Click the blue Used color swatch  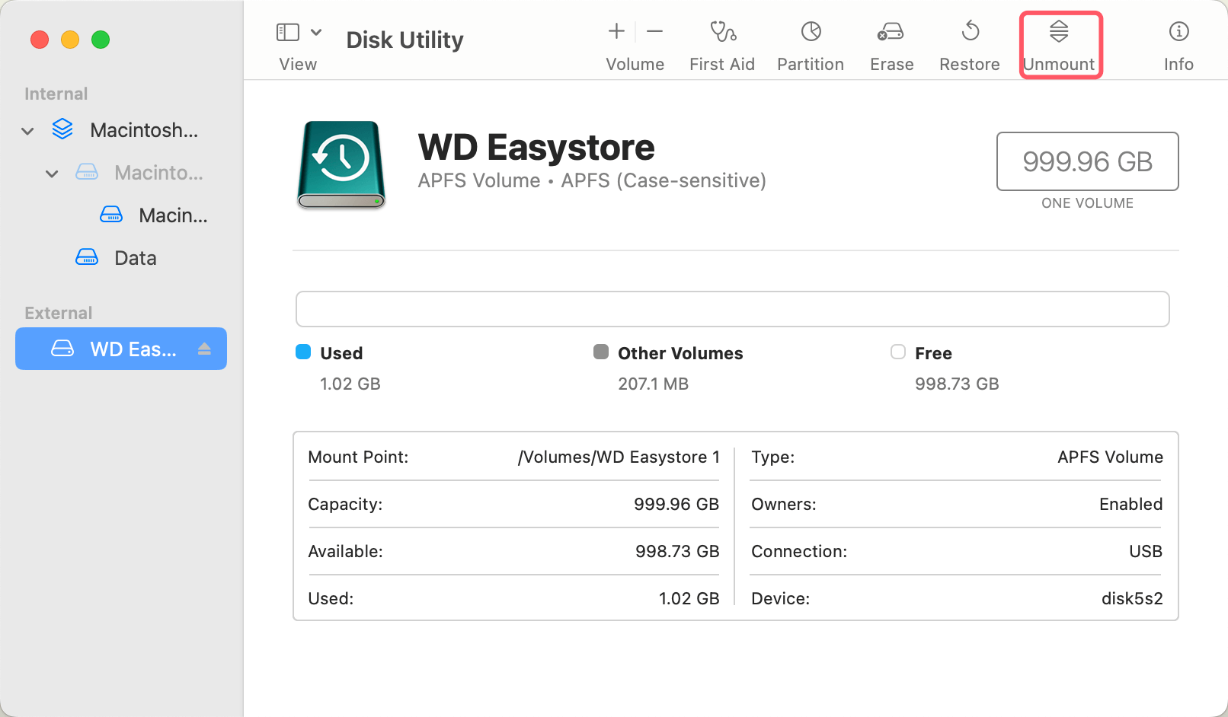click(x=303, y=352)
